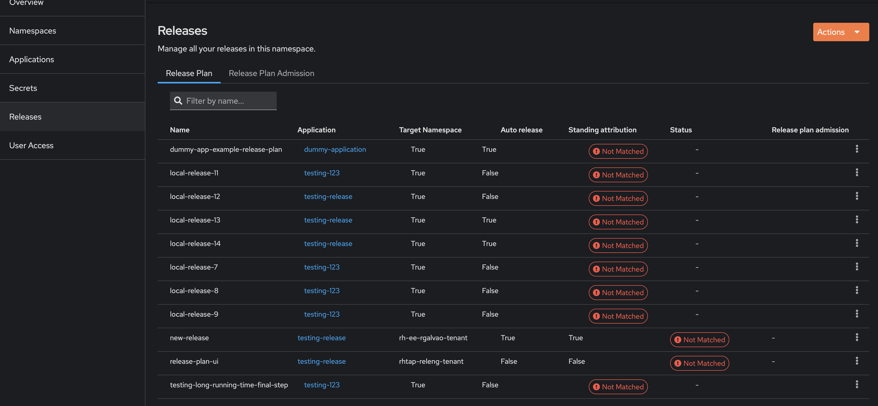Go to Namespaces in sidebar
878x406 pixels.
coord(33,31)
